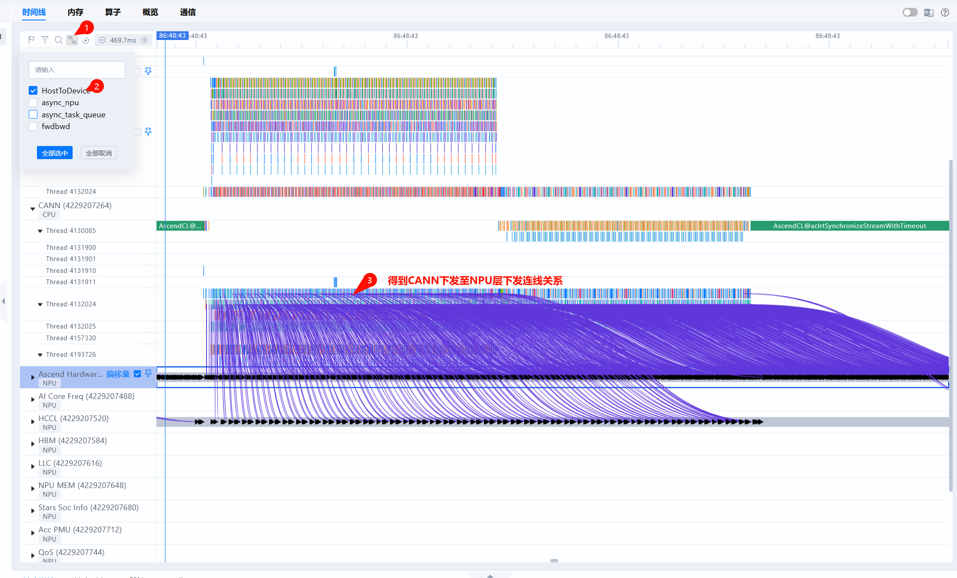Collapse Thread 4193726 row
Viewport: 957px width, 578px height.
click(40, 355)
